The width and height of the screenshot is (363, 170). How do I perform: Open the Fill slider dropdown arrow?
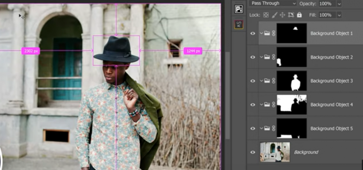point(339,15)
